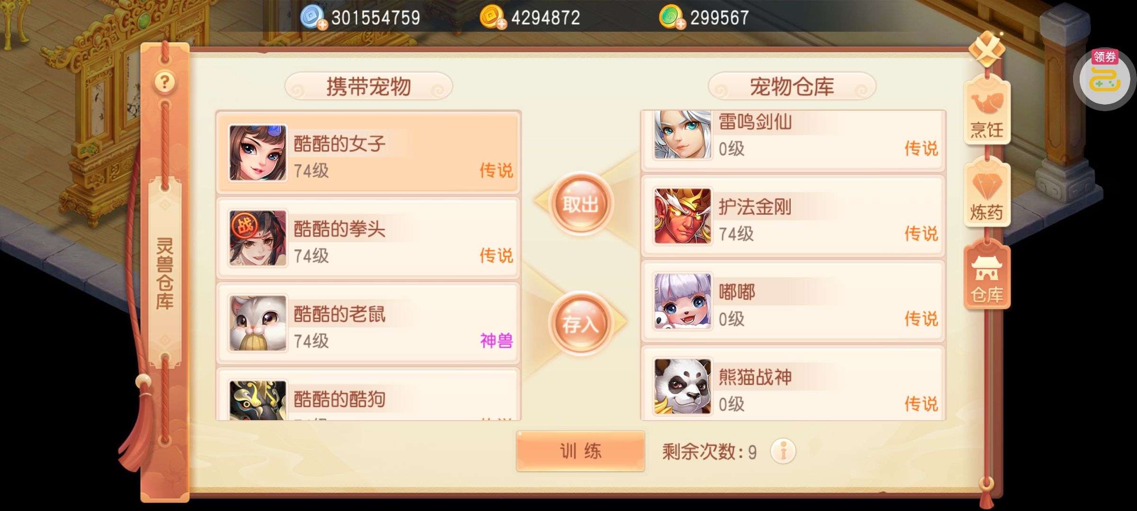Click the 训练 train button
Screen dimensions: 1137x511
580,451
